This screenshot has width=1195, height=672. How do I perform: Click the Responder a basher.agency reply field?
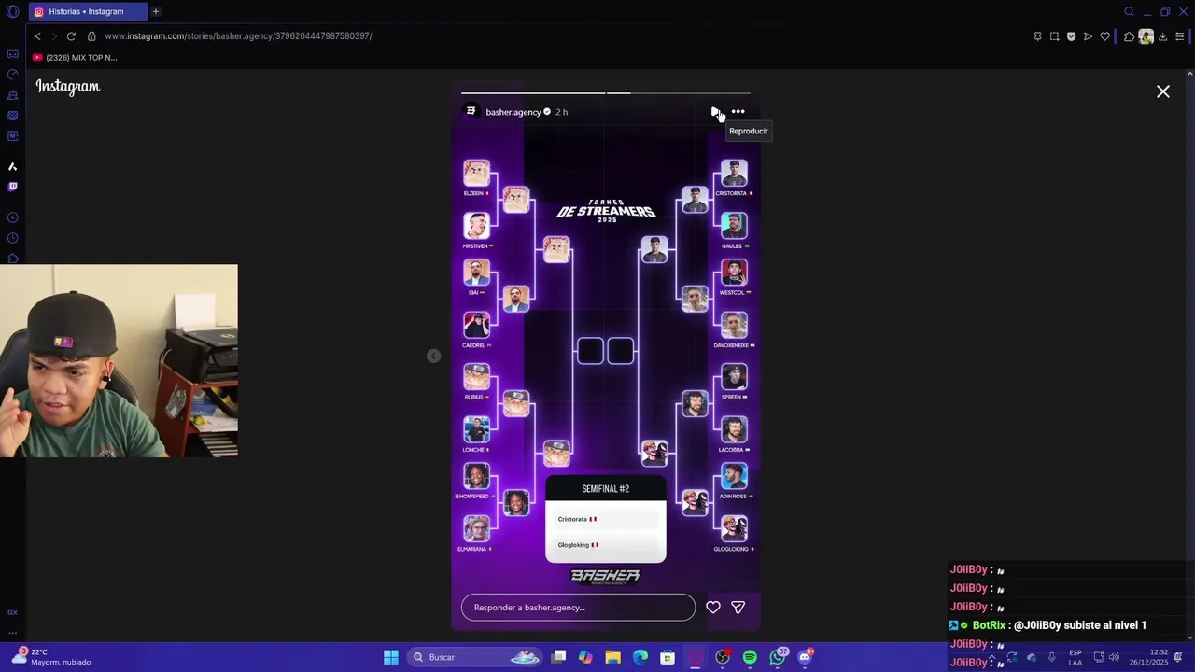tap(578, 608)
